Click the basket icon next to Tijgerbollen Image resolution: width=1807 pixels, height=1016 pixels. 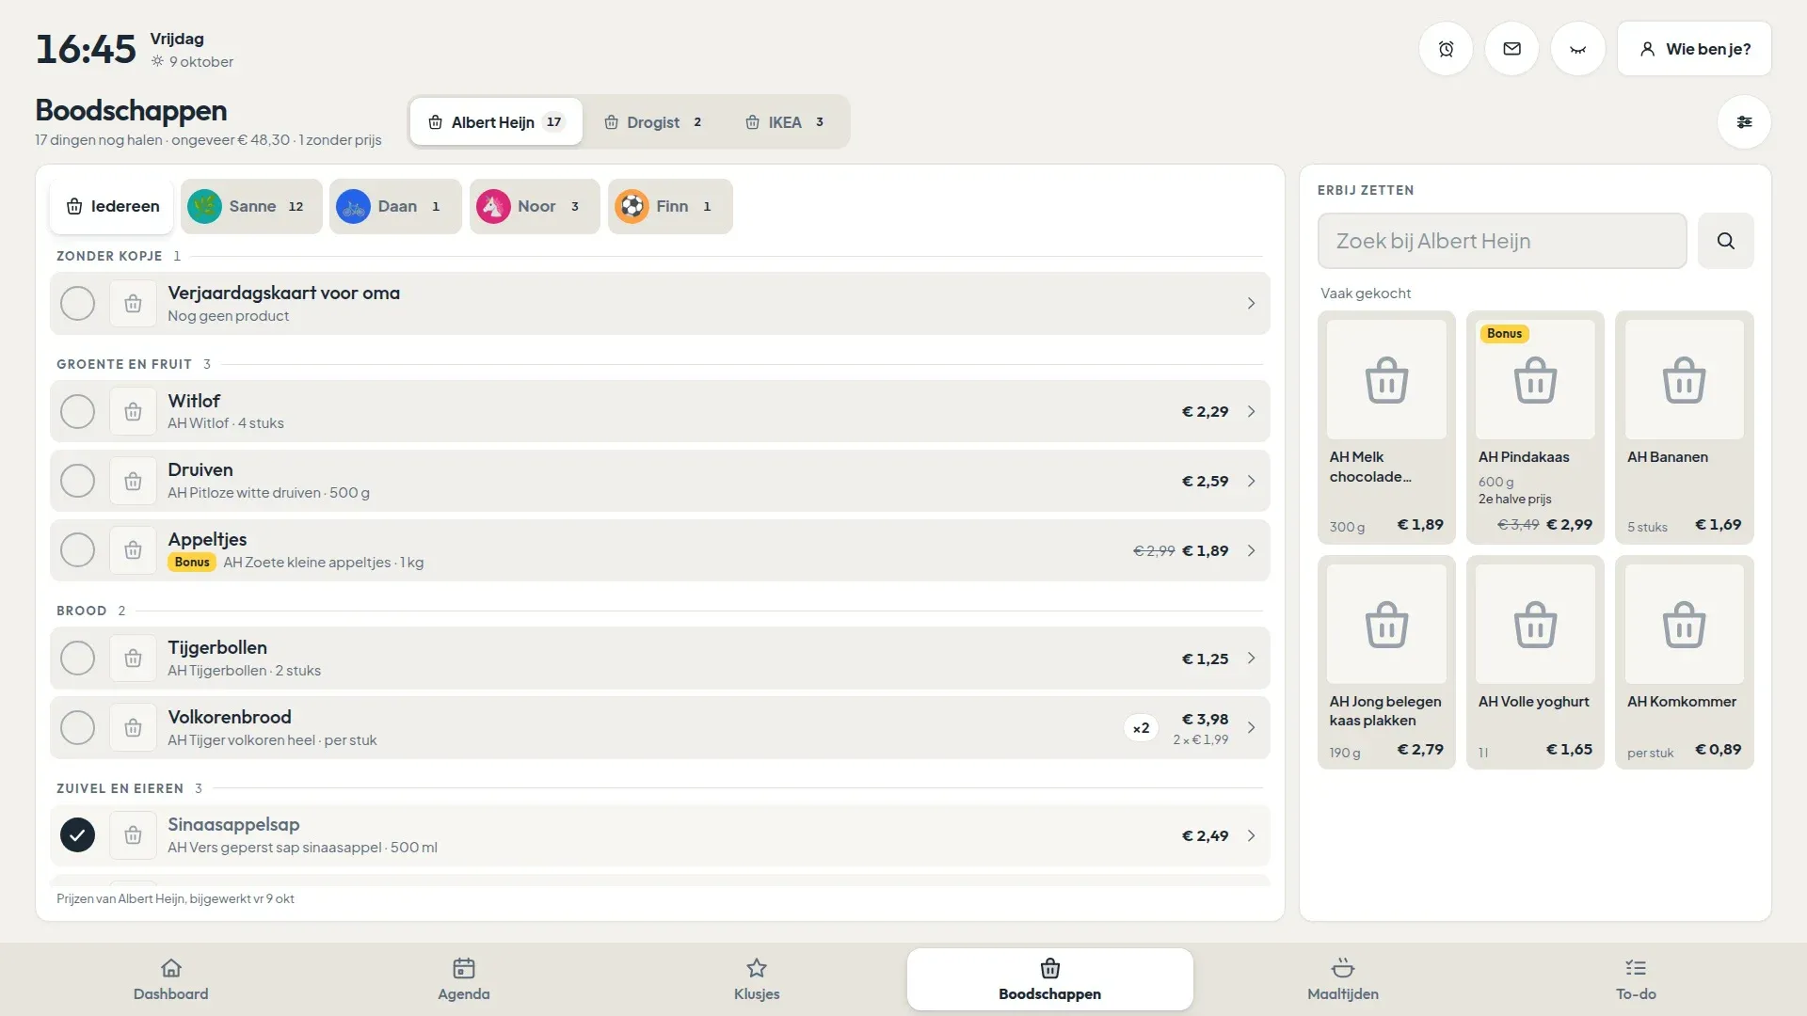(133, 659)
